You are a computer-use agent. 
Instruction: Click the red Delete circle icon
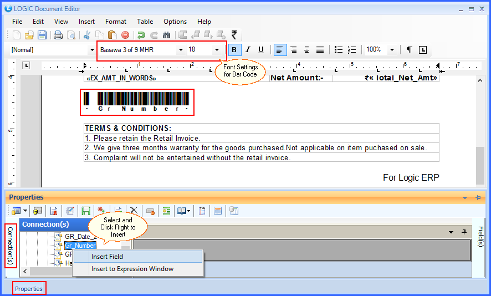[125, 35]
